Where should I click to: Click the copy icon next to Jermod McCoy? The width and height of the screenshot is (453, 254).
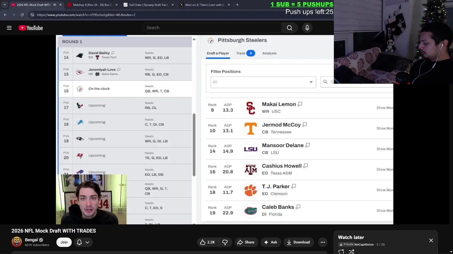pyautogui.click(x=305, y=125)
